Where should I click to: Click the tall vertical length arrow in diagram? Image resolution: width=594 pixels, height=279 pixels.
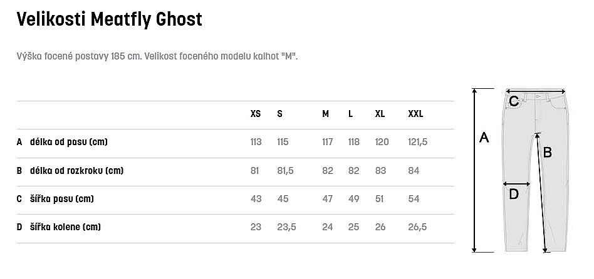coord(475,170)
